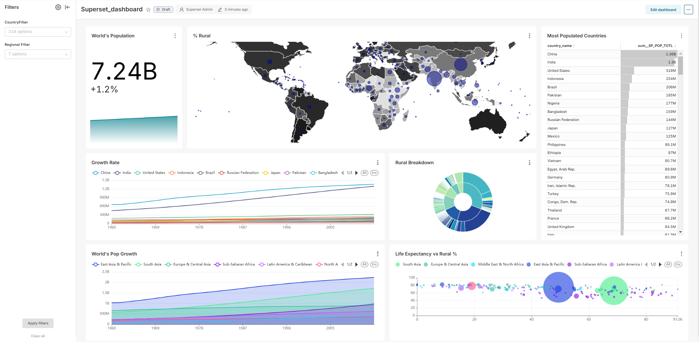Click the Apply filters button

point(38,323)
